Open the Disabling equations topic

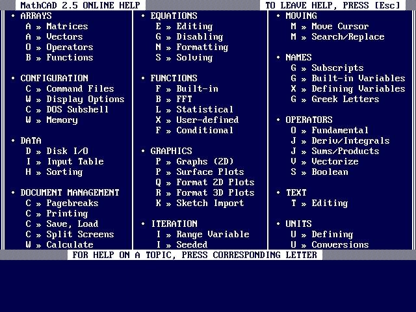200,36
